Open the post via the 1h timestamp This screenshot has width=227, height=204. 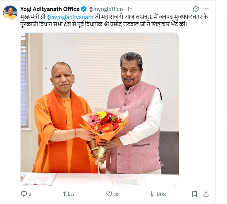coord(130,9)
